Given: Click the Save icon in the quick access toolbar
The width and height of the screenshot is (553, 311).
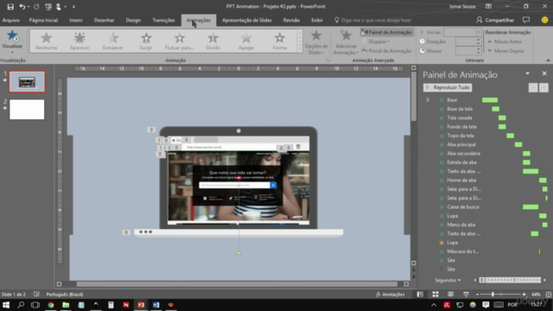Looking at the screenshot, I should 10,6.
